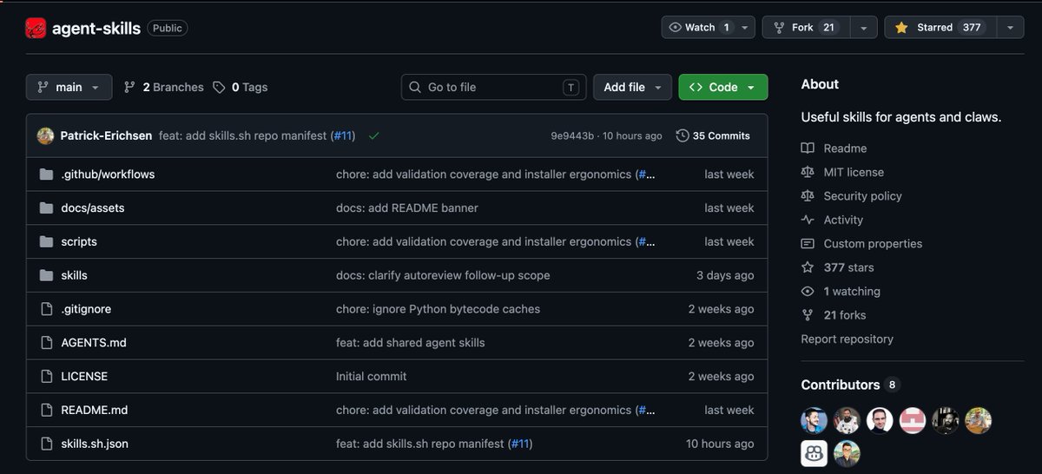
Task: Open the Add file dropdown
Action: pos(632,87)
